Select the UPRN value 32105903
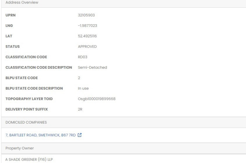Image resolution: width=246 pixels, height=163 pixels. point(86,15)
